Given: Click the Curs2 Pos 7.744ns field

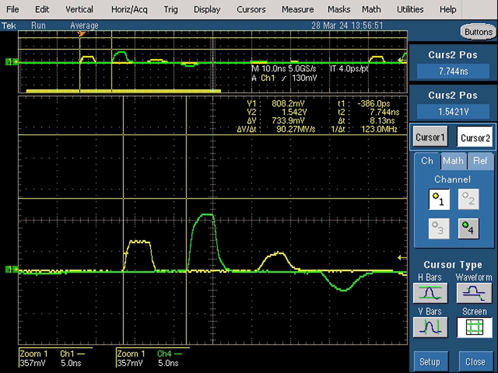Looking at the screenshot, I should coord(453,71).
